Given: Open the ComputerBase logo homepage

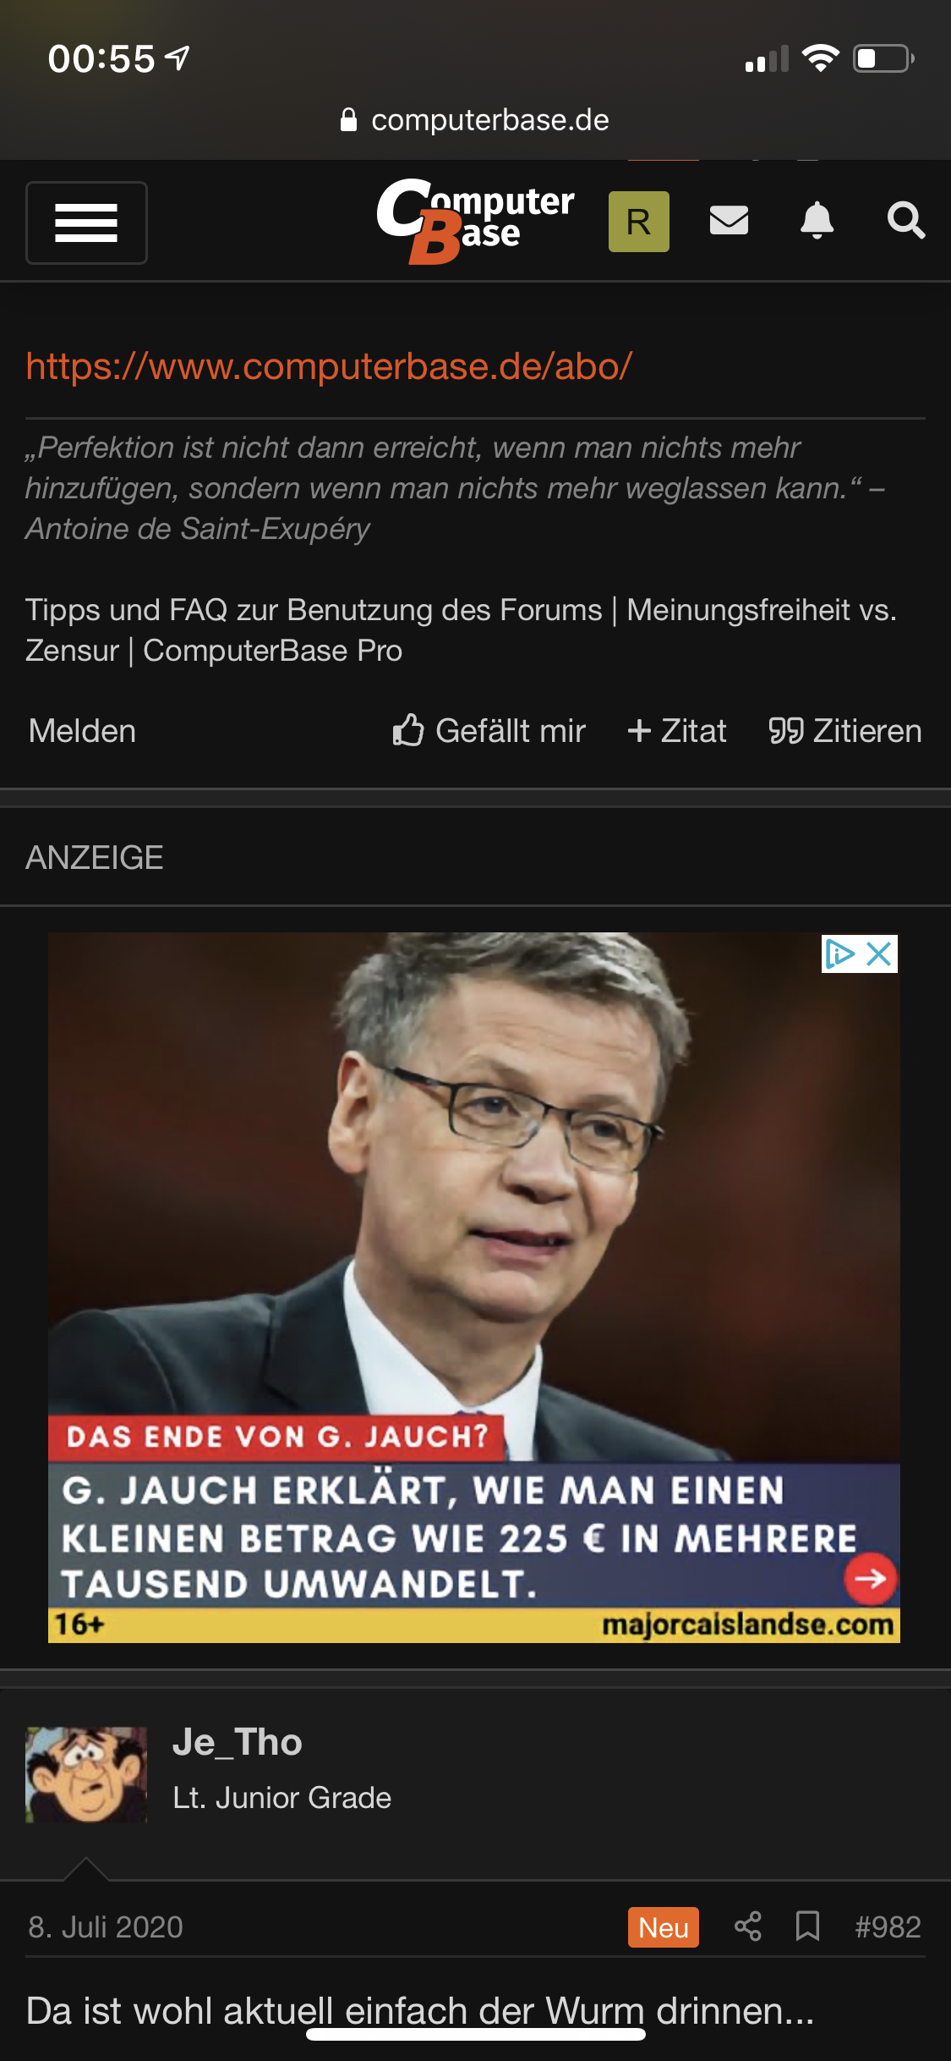Looking at the screenshot, I should [475, 222].
